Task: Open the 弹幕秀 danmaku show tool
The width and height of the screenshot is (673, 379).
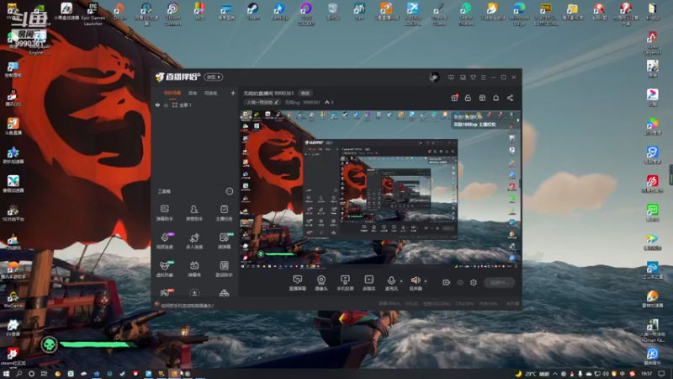Action: click(x=194, y=269)
